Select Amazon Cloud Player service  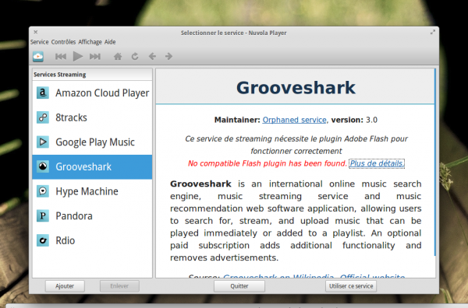click(x=92, y=93)
